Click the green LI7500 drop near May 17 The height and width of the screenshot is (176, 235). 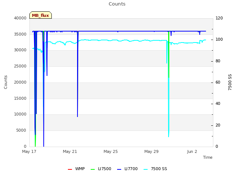(x=35, y=141)
